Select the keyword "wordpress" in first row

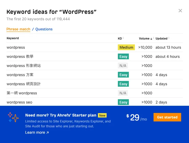click(x=16, y=47)
